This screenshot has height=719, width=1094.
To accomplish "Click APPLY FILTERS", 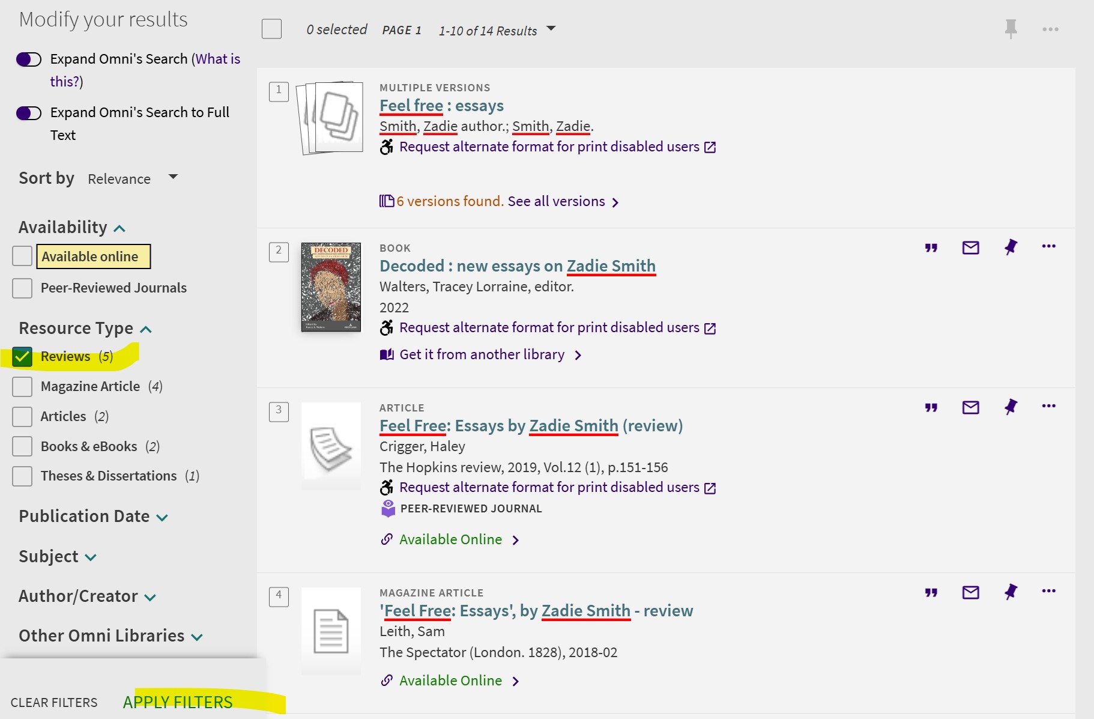I will 178,702.
